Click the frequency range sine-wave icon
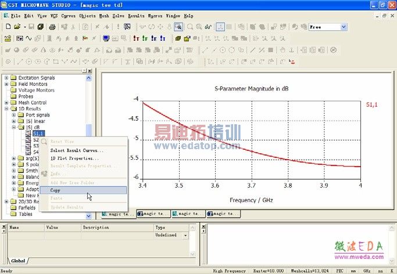397x274 pixels. [x=28, y=38]
